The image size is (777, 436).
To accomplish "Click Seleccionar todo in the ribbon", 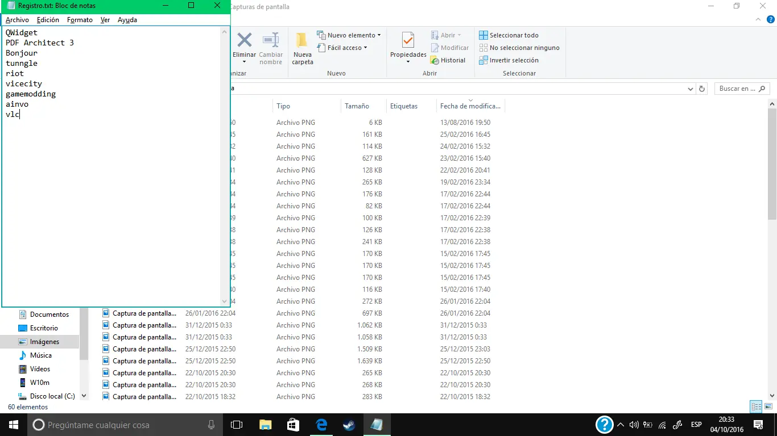I will click(509, 35).
